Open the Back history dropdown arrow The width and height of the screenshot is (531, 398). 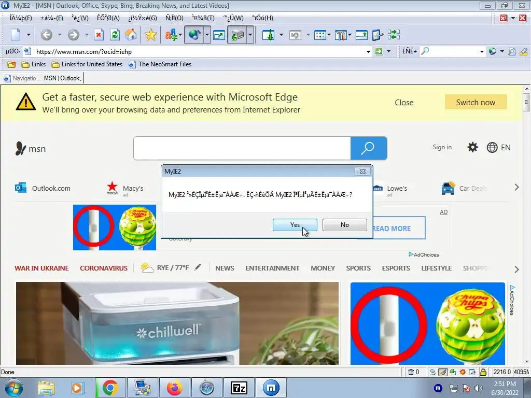coord(60,35)
